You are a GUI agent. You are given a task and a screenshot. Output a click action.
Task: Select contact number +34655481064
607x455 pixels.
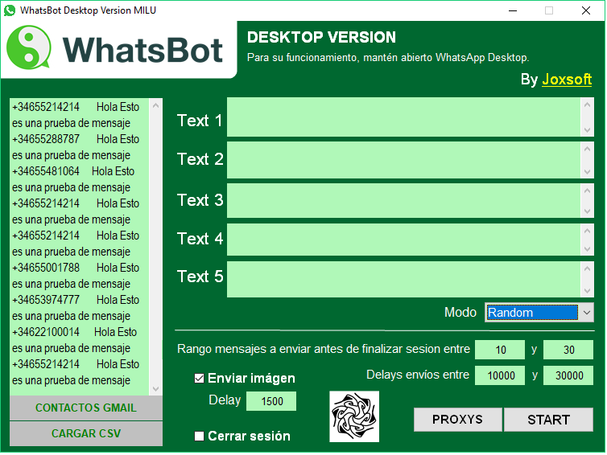[46, 171]
